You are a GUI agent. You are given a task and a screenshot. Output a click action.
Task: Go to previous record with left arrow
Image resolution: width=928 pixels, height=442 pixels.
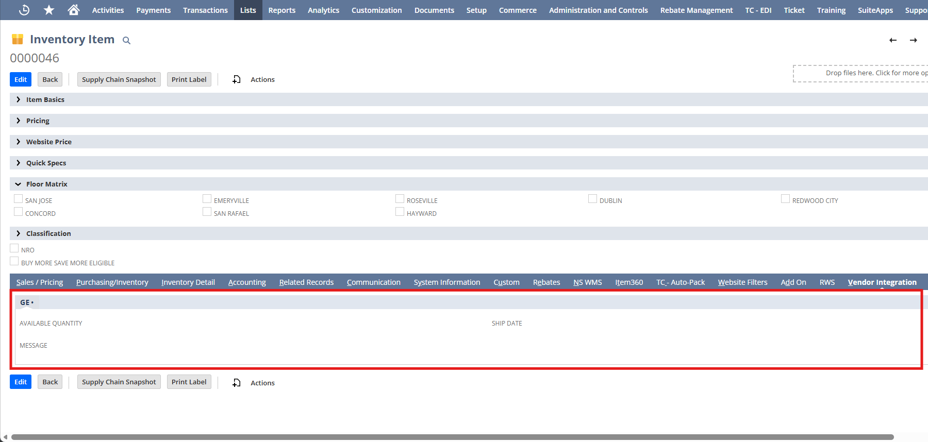(x=893, y=40)
